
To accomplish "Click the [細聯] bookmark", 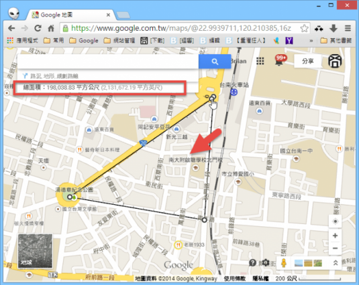I will (182, 41).
